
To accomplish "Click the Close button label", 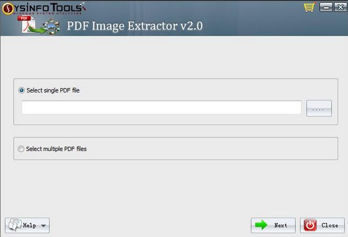I will (330, 225).
